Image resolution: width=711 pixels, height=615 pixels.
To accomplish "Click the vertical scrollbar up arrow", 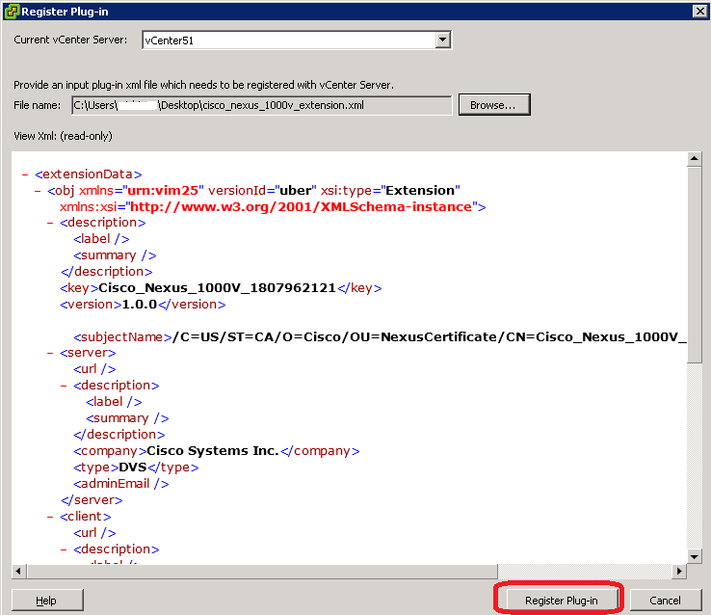I will (x=695, y=159).
